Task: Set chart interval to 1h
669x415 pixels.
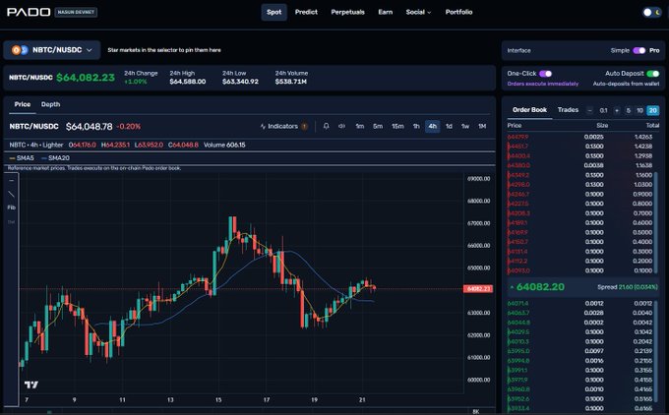Action: 416,126
